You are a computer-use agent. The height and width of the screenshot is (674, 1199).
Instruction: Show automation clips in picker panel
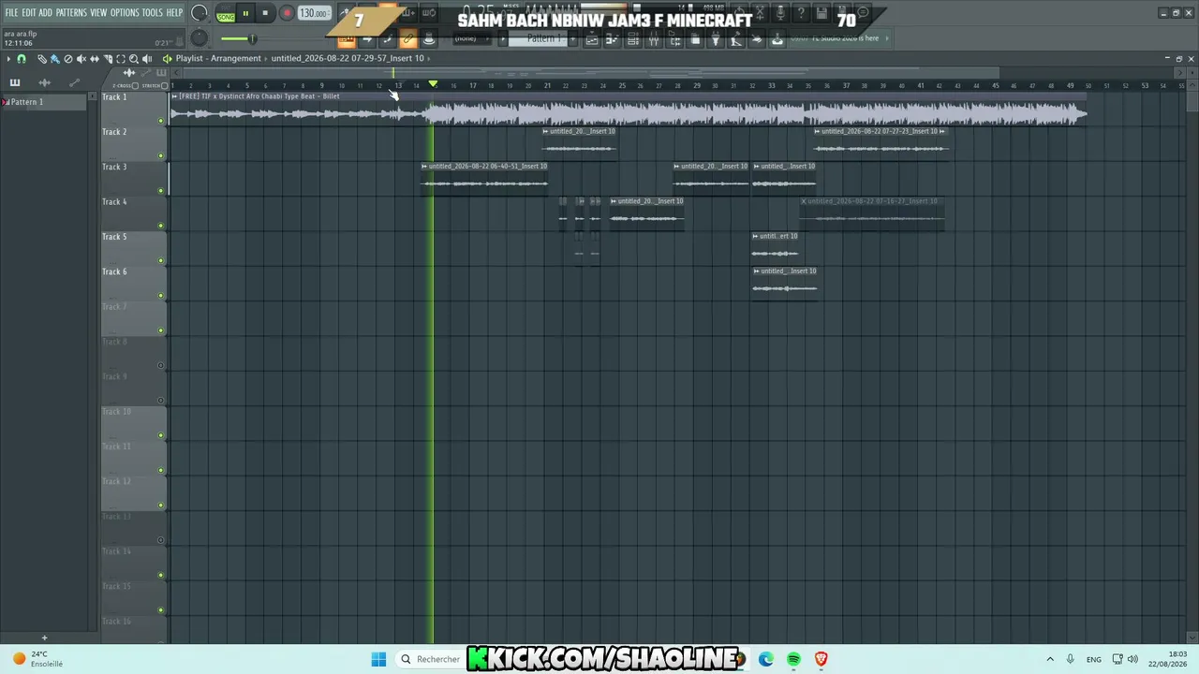pos(75,82)
